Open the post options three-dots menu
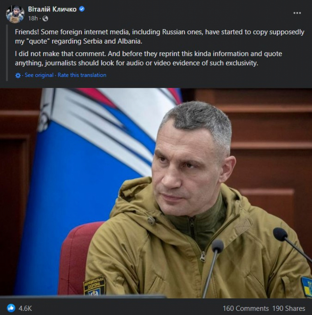Image resolution: width=312 pixels, height=315 pixels. [x=297, y=13]
